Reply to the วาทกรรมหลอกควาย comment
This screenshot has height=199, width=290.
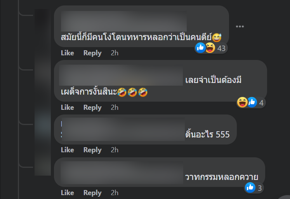tap(92, 193)
